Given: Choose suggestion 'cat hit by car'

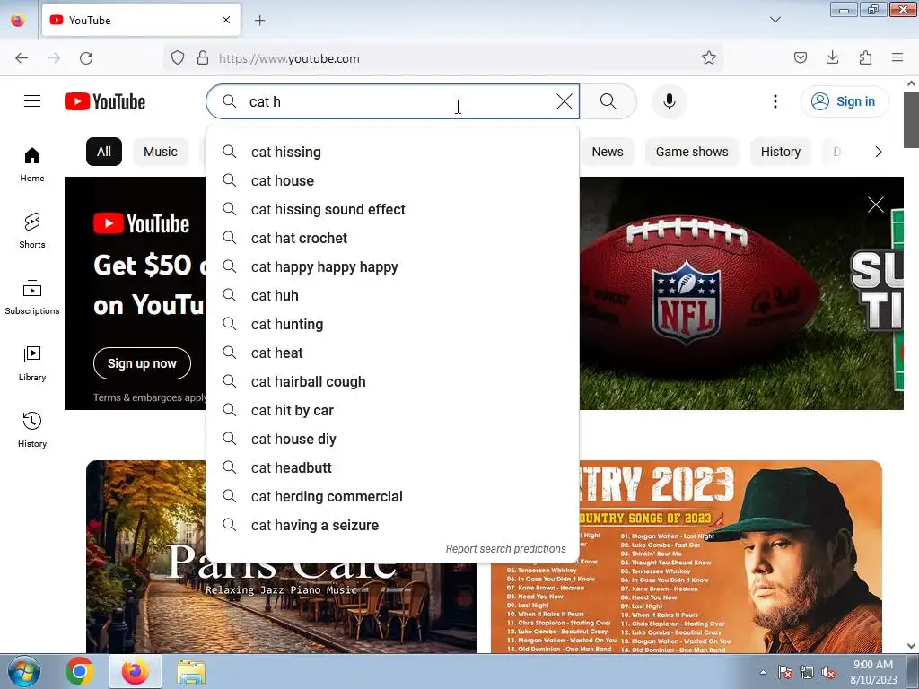Looking at the screenshot, I should [x=393, y=410].
